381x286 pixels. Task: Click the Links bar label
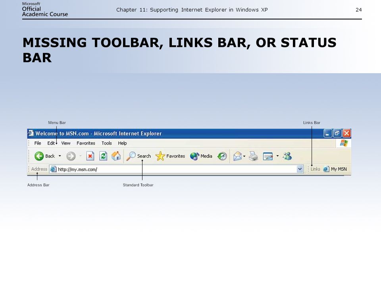tap(316, 169)
